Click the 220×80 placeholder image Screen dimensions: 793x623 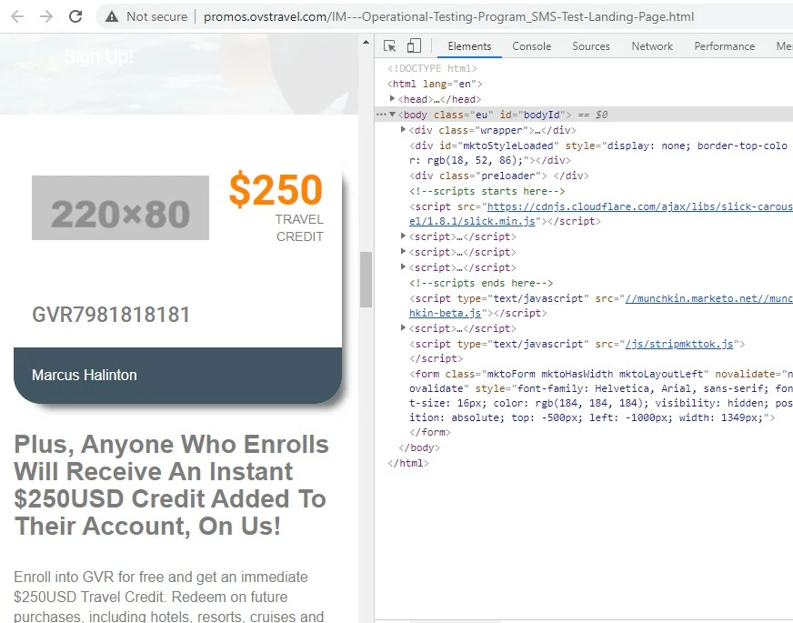click(120, 208)
